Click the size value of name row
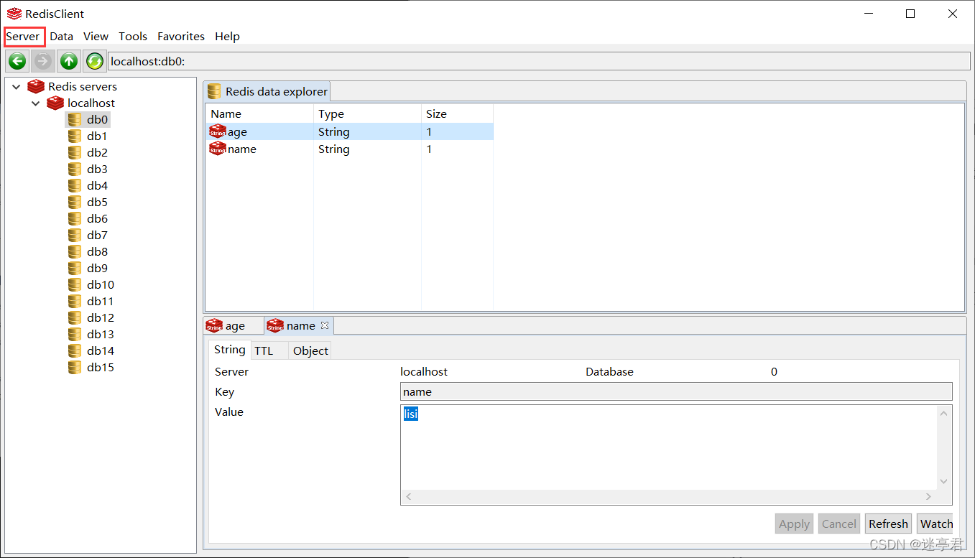 point(429,149)
